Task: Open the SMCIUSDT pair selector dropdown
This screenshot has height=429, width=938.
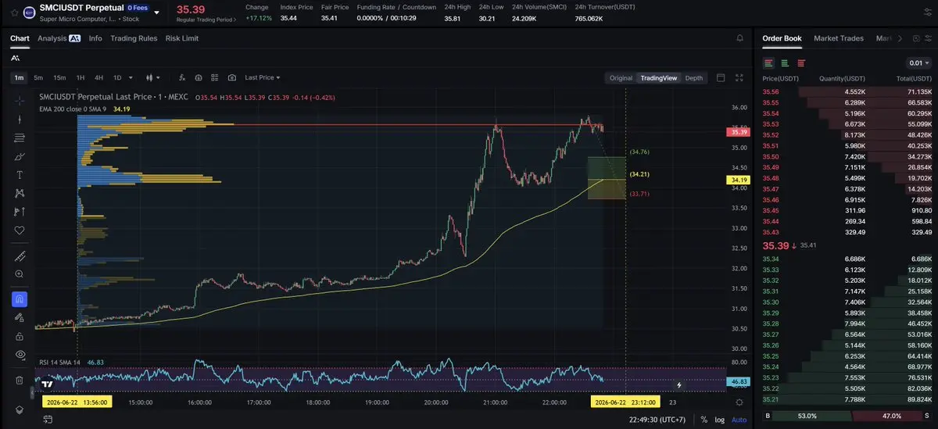Action: [x=157, y=13]
